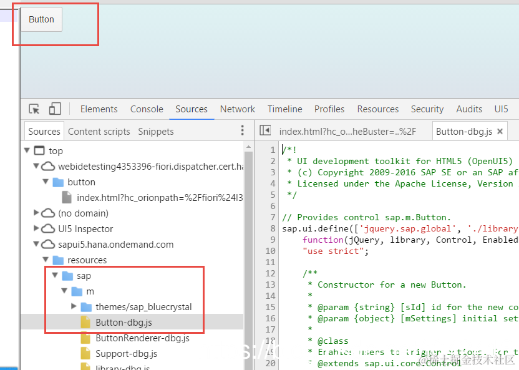This screenshot has width=519, height=370.
Task: Open ButtonRenderer-dbg.js in file tree
Action: 142,338
